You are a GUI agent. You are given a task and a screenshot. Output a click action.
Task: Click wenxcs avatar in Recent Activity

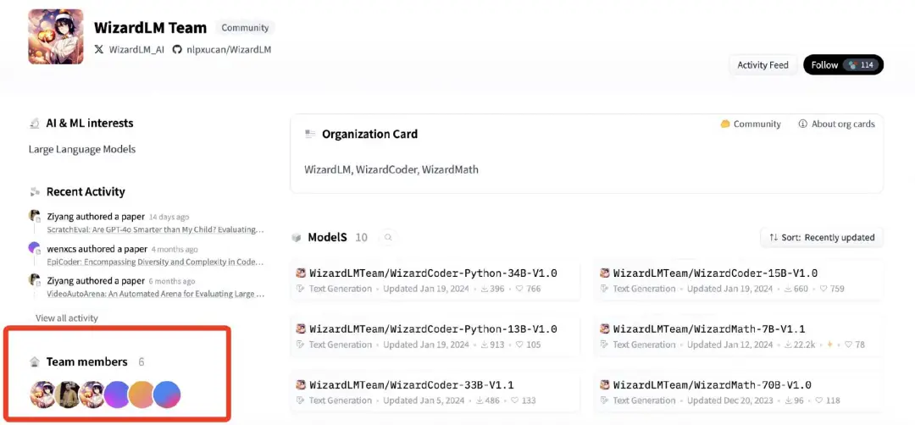(x=35, y=248)
